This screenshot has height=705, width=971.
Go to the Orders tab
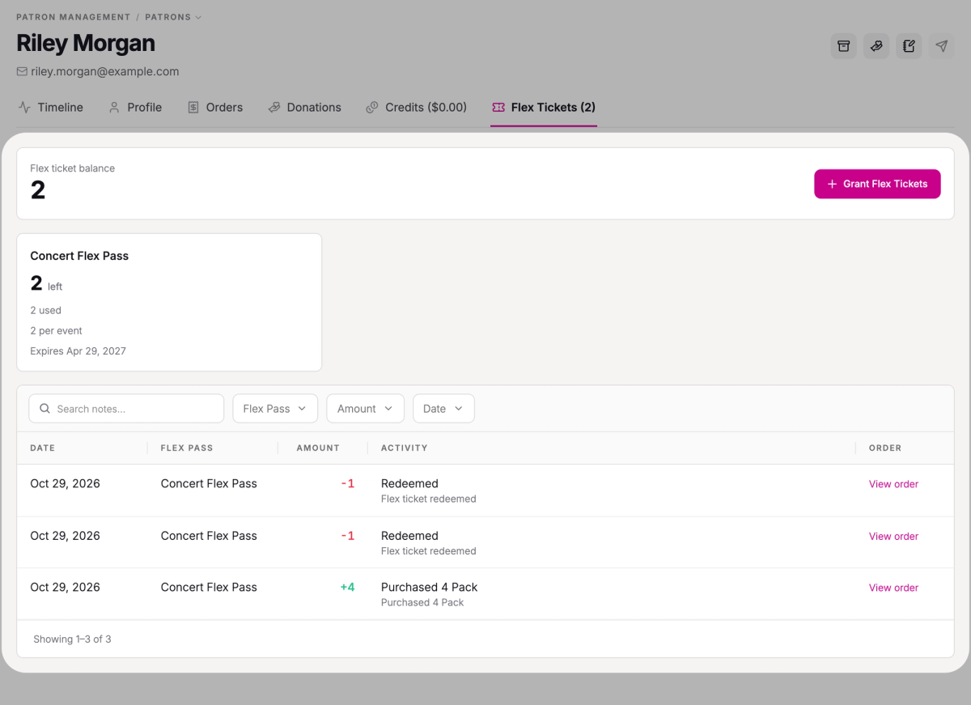pyautogui.click(x=215, y=107)
